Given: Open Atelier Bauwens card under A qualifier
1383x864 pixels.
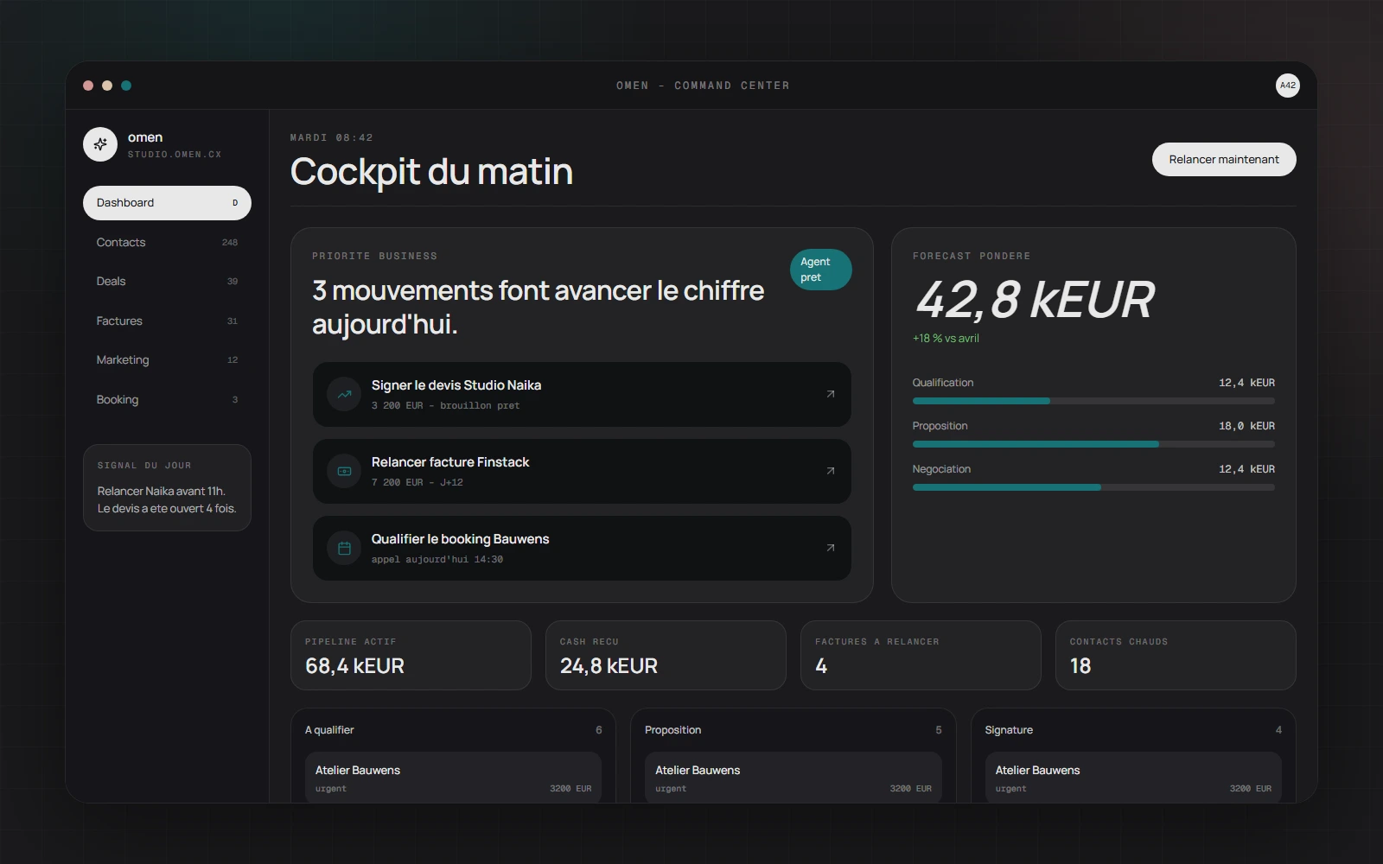Looking at the screenshot, I should (453, 777).
